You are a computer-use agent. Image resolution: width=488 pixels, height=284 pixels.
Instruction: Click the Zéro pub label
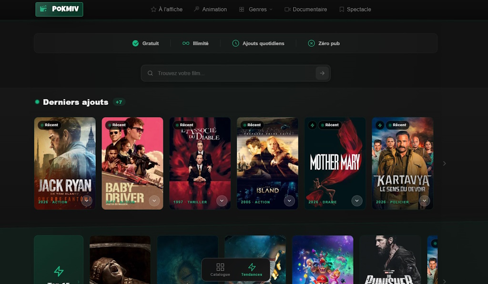coord(329,43)
